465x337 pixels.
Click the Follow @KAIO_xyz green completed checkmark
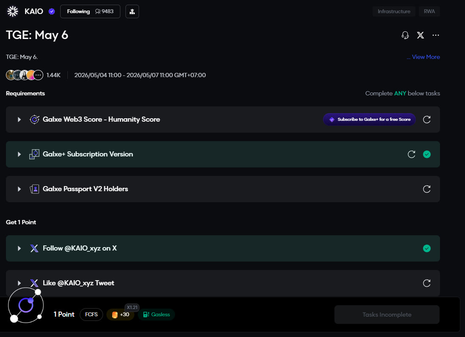pos(427,248)
